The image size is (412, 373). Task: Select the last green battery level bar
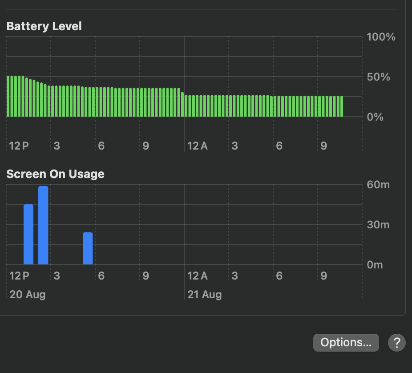pyautogui.click(x=342, y=106)
